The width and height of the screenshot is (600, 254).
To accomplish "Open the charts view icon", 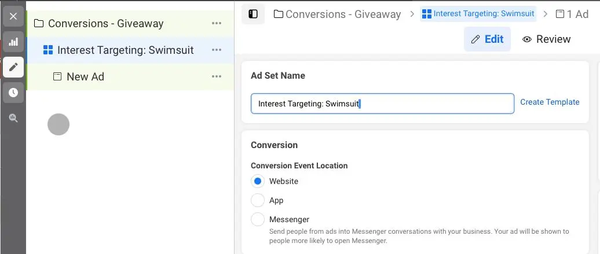I will [x=13, y=42].
